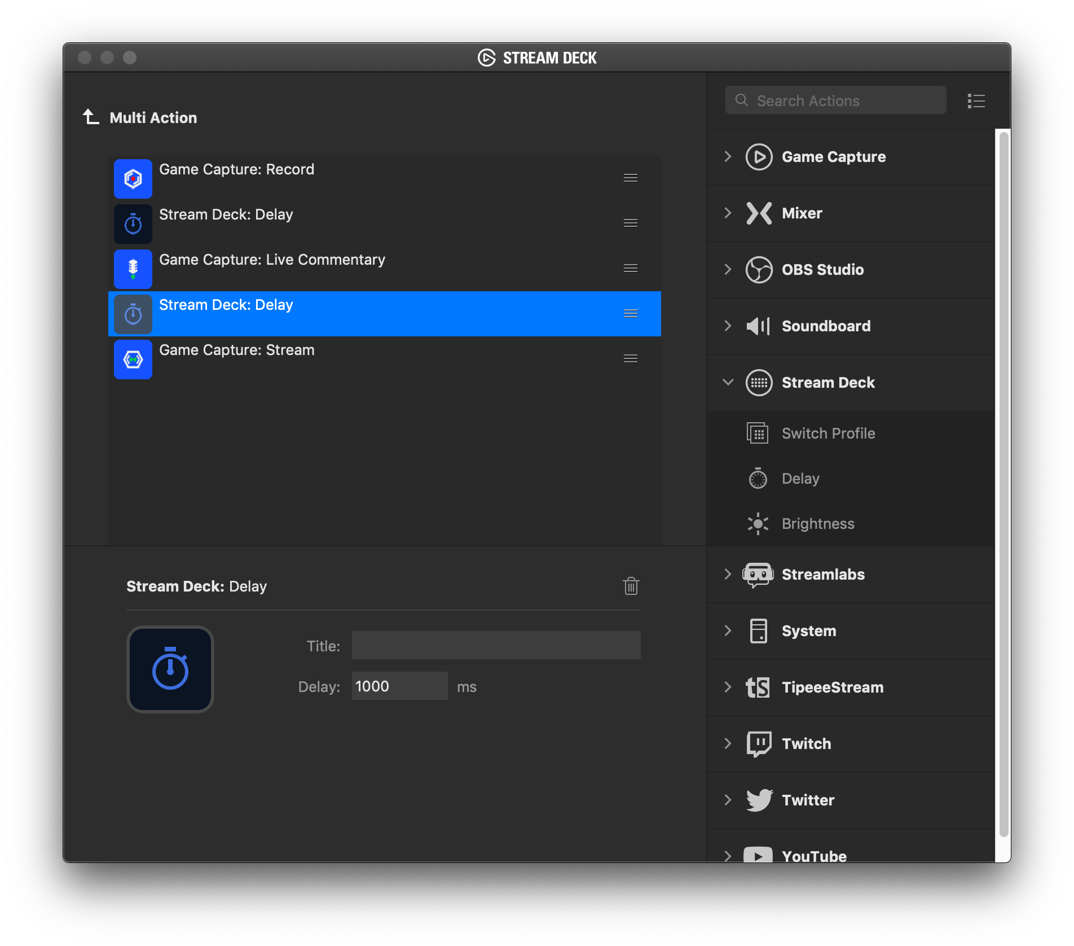The image size is (1074, 946).
Task: Click the Mixer X logo icon
Action: tap(759, 213)
